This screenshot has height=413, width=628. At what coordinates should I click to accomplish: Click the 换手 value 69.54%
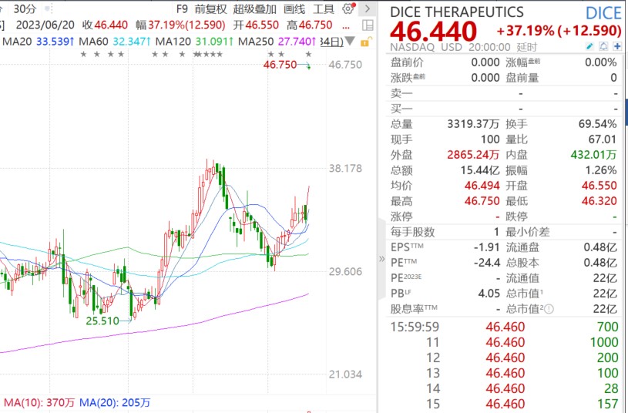(597, 124)
